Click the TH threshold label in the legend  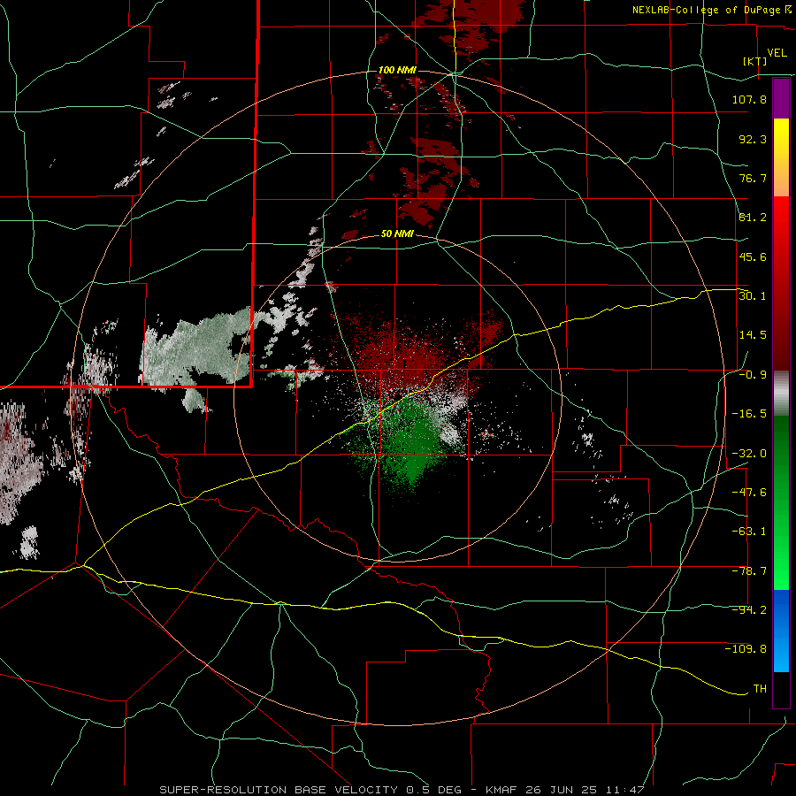click(760, 688)
